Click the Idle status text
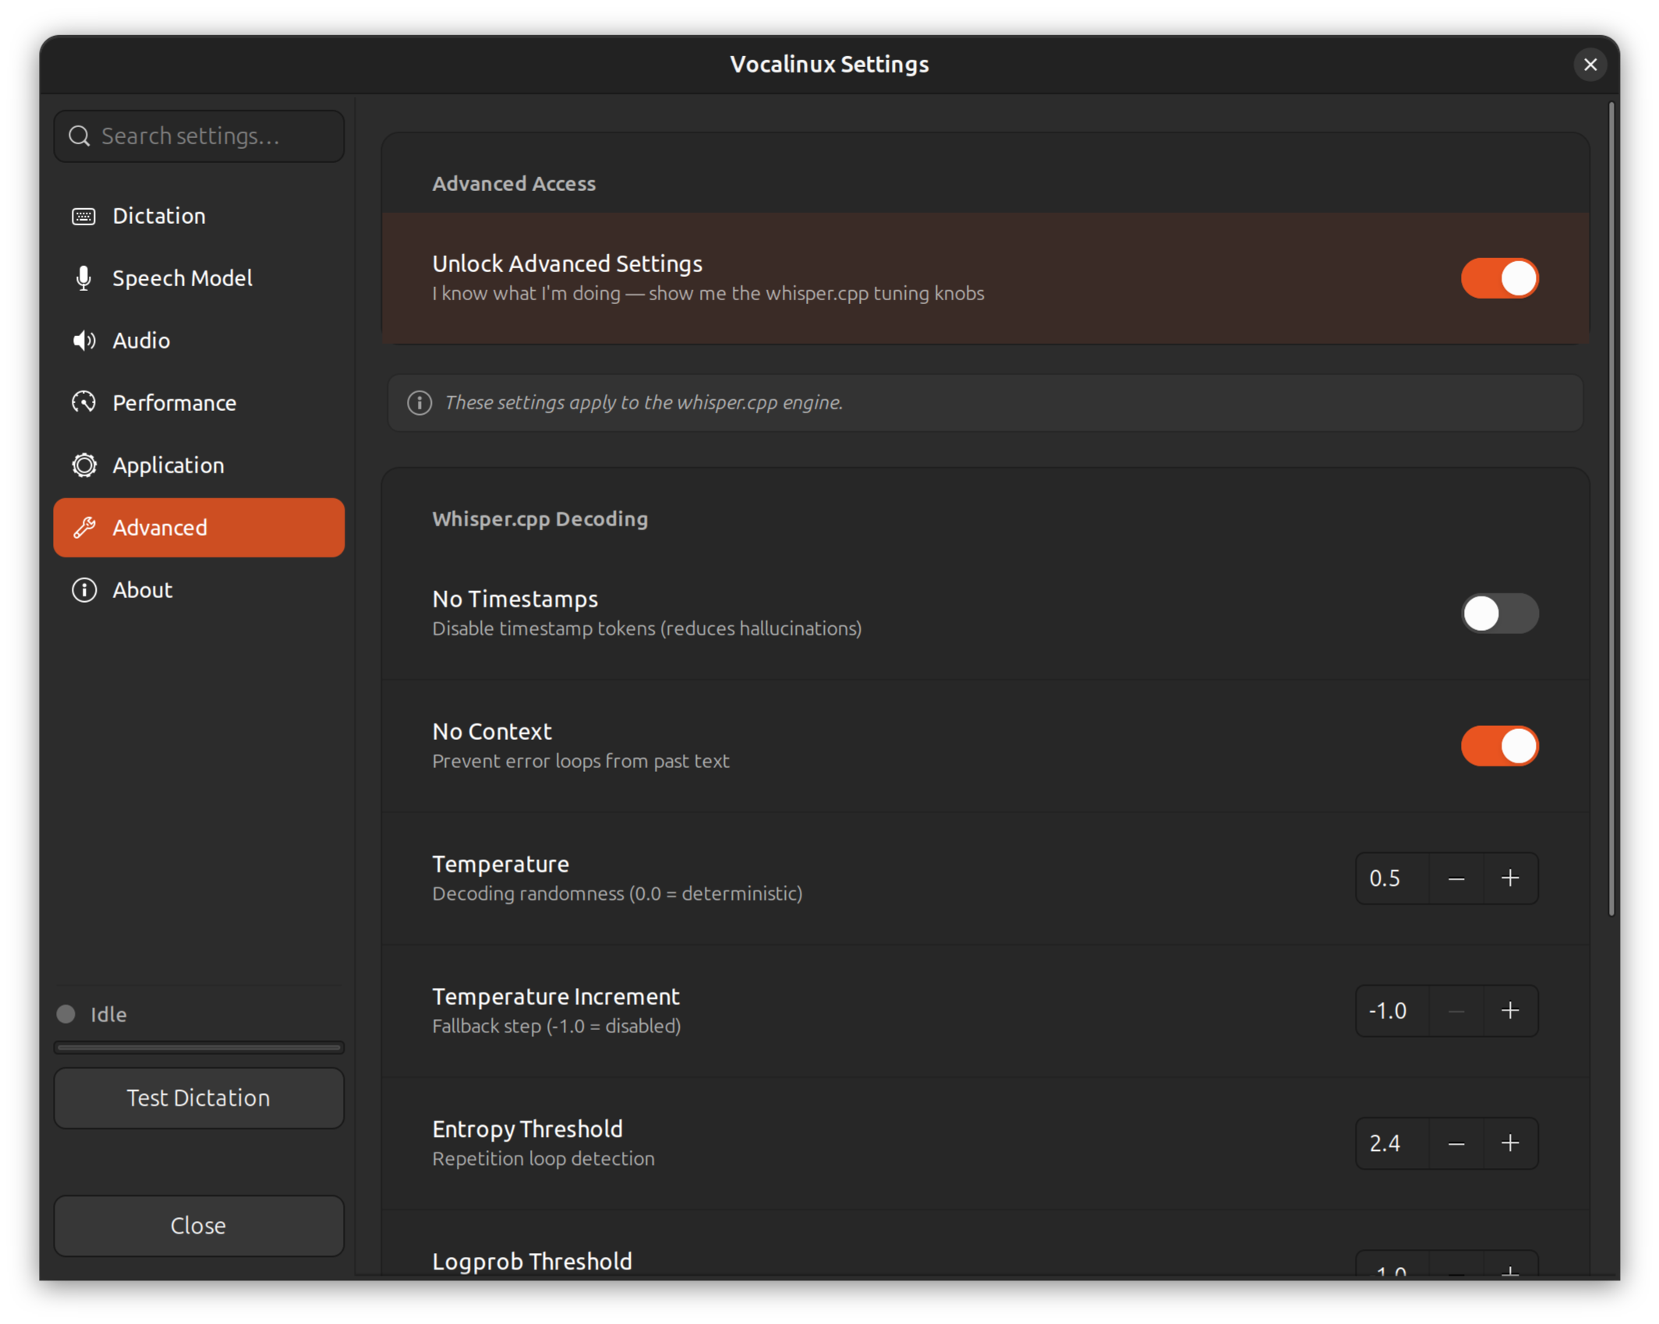Image resolution: width=1659 pixels, height=1324 pixels. tap(108, 1014)
